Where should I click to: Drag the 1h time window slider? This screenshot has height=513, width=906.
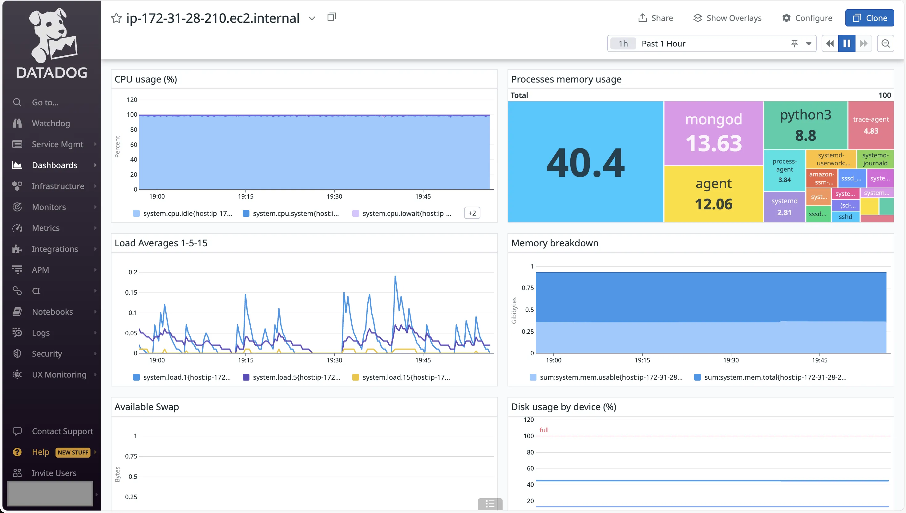click(x=623, y=43)
